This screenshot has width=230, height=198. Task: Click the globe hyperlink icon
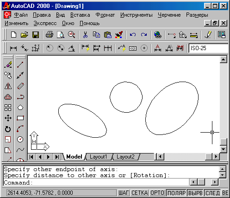pyautogui.click(x=158, y=35)
